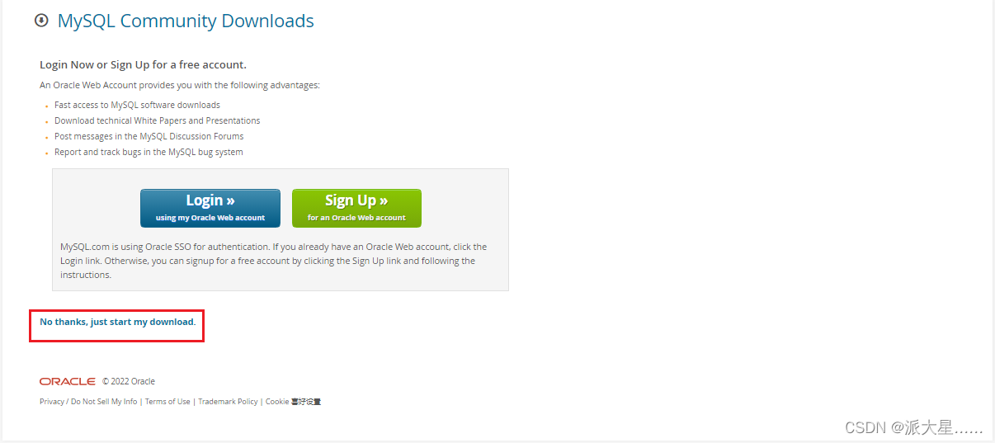This screenshot has height=443, width=995.
Task: Click the "An Oracle Web Account provides" sentence
Action: pyautogui.click(x=179, y=85)
